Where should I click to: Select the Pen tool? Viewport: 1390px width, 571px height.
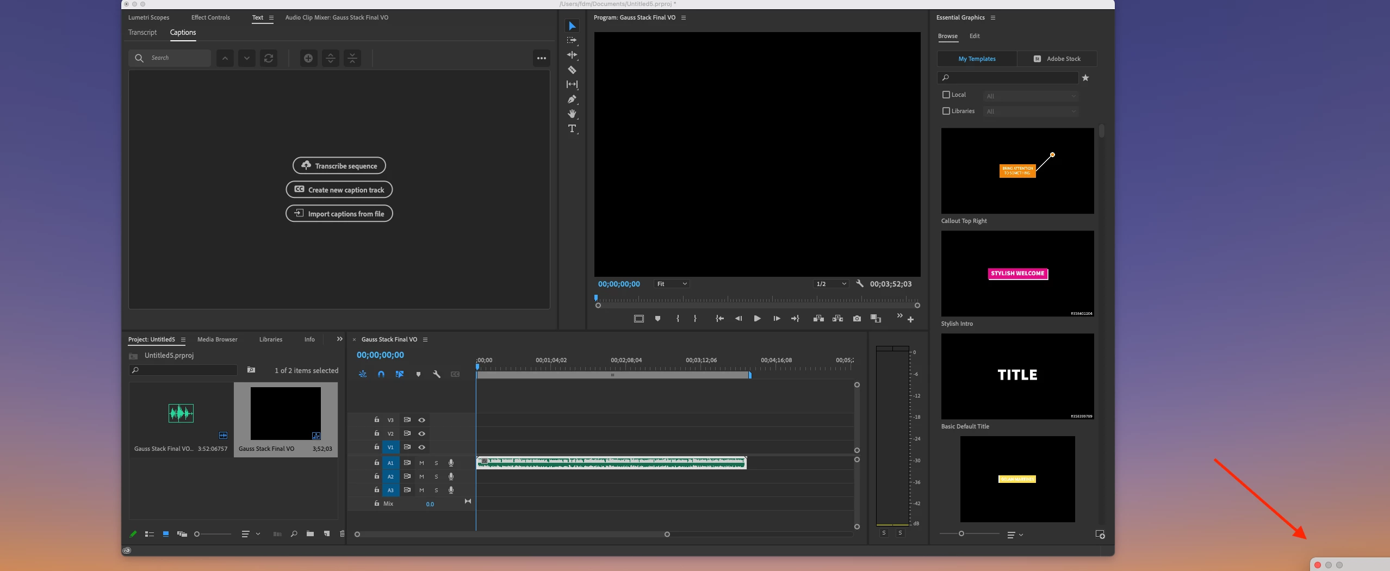[572, 99]
